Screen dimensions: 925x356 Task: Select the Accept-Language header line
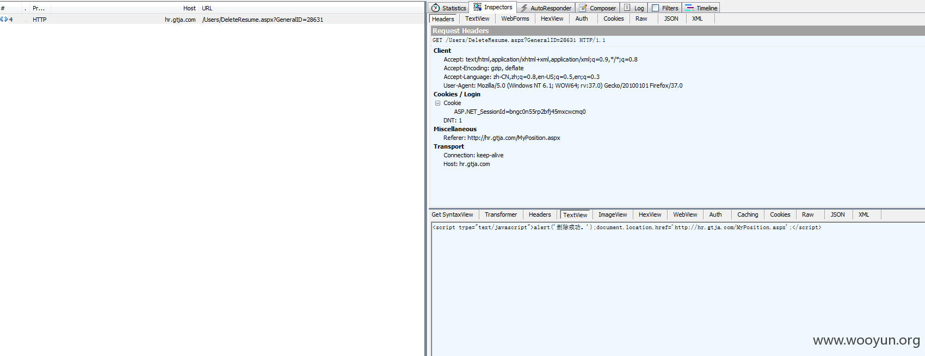tap(521, 77)
